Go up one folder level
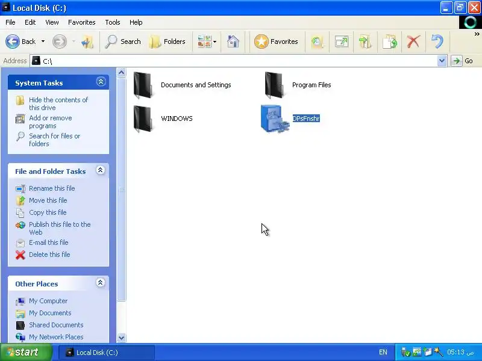This screenshot has height=361, width=482. tap(87, 42)
